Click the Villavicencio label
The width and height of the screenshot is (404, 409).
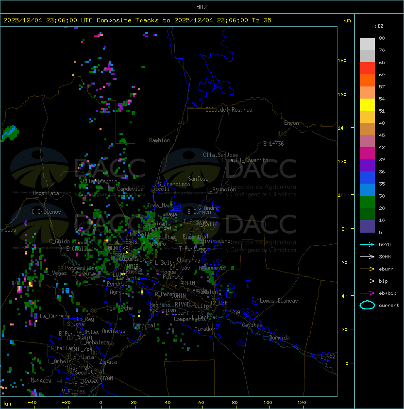pos(98,181)
